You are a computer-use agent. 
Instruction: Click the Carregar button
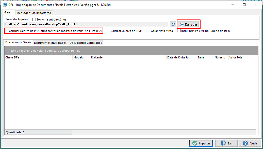[x=188, y=25]
